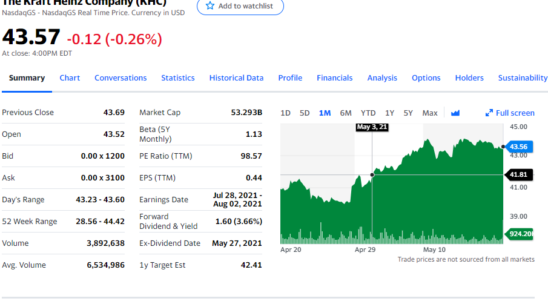The width and height of the screenshot is (548, 304).
Task: Click the star icon on Add to watchlist
Action: click(210, 5)
